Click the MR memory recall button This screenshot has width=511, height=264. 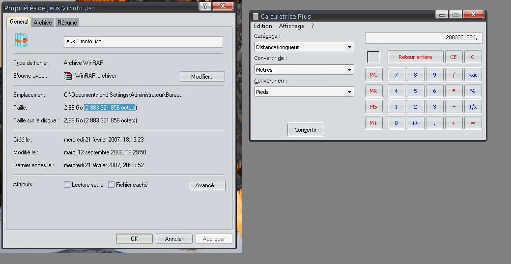coord(373,91)
